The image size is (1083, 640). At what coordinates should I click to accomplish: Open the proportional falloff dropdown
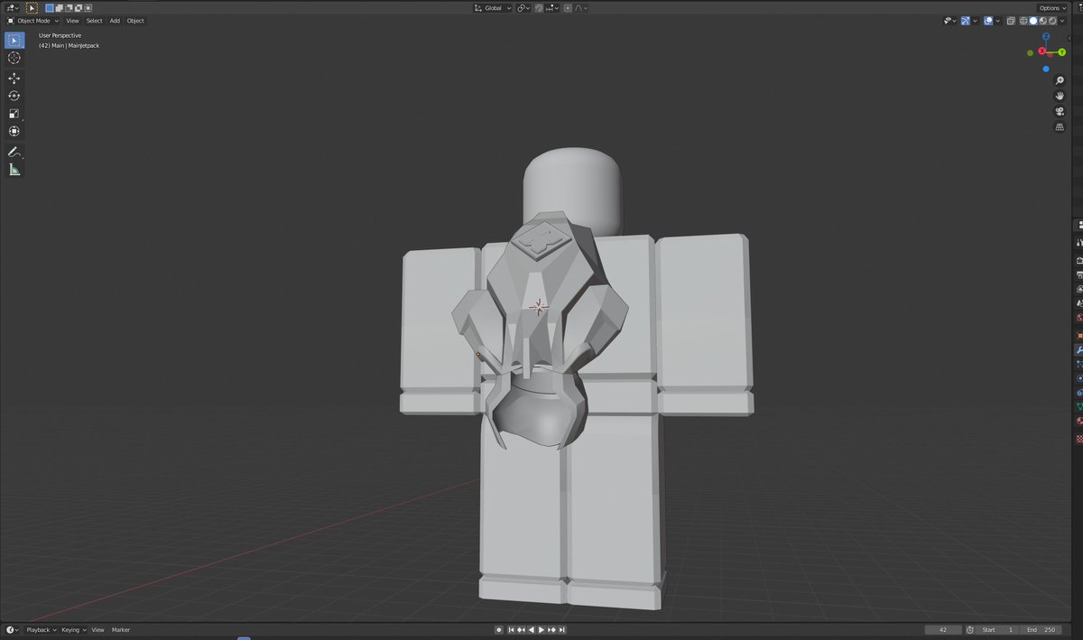[580, 8]
